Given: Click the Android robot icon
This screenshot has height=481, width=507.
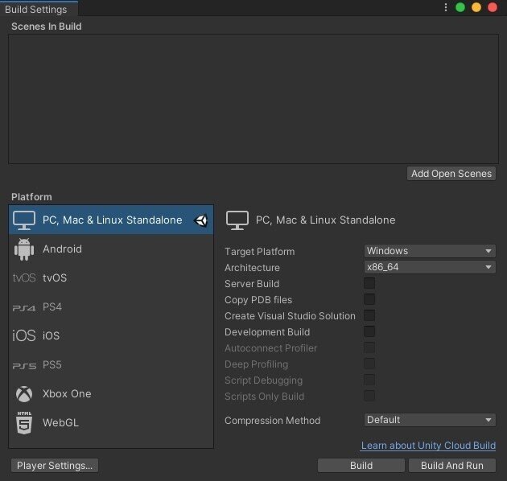Looking at the screenshot, I should pyautogui.click(x=24, y=249).
